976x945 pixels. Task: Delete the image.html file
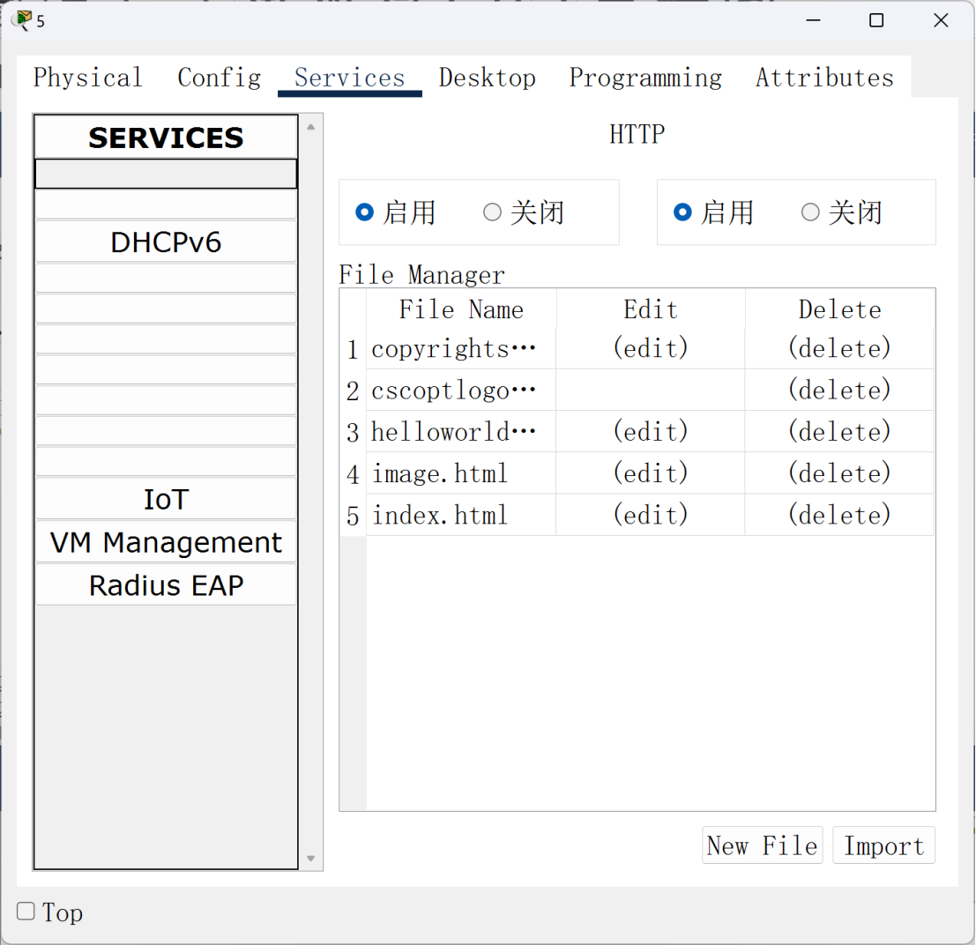(x=838, y=474)
